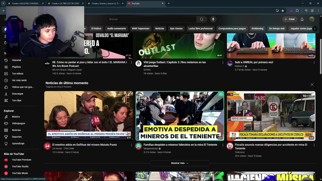Bookmark this page with the star icon

coord(283,11)
